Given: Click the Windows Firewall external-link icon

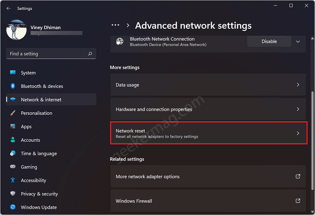Looking at the screenshot, I should [x=298, y=201].
